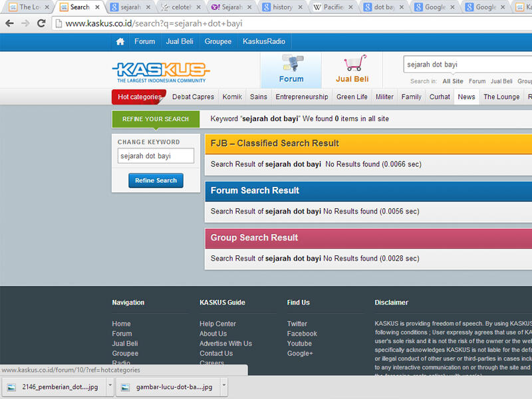Screen dimensions: 532x399
Task: Switch to the Pacific Wikipedia tab
Action: [x=333, y=7]
